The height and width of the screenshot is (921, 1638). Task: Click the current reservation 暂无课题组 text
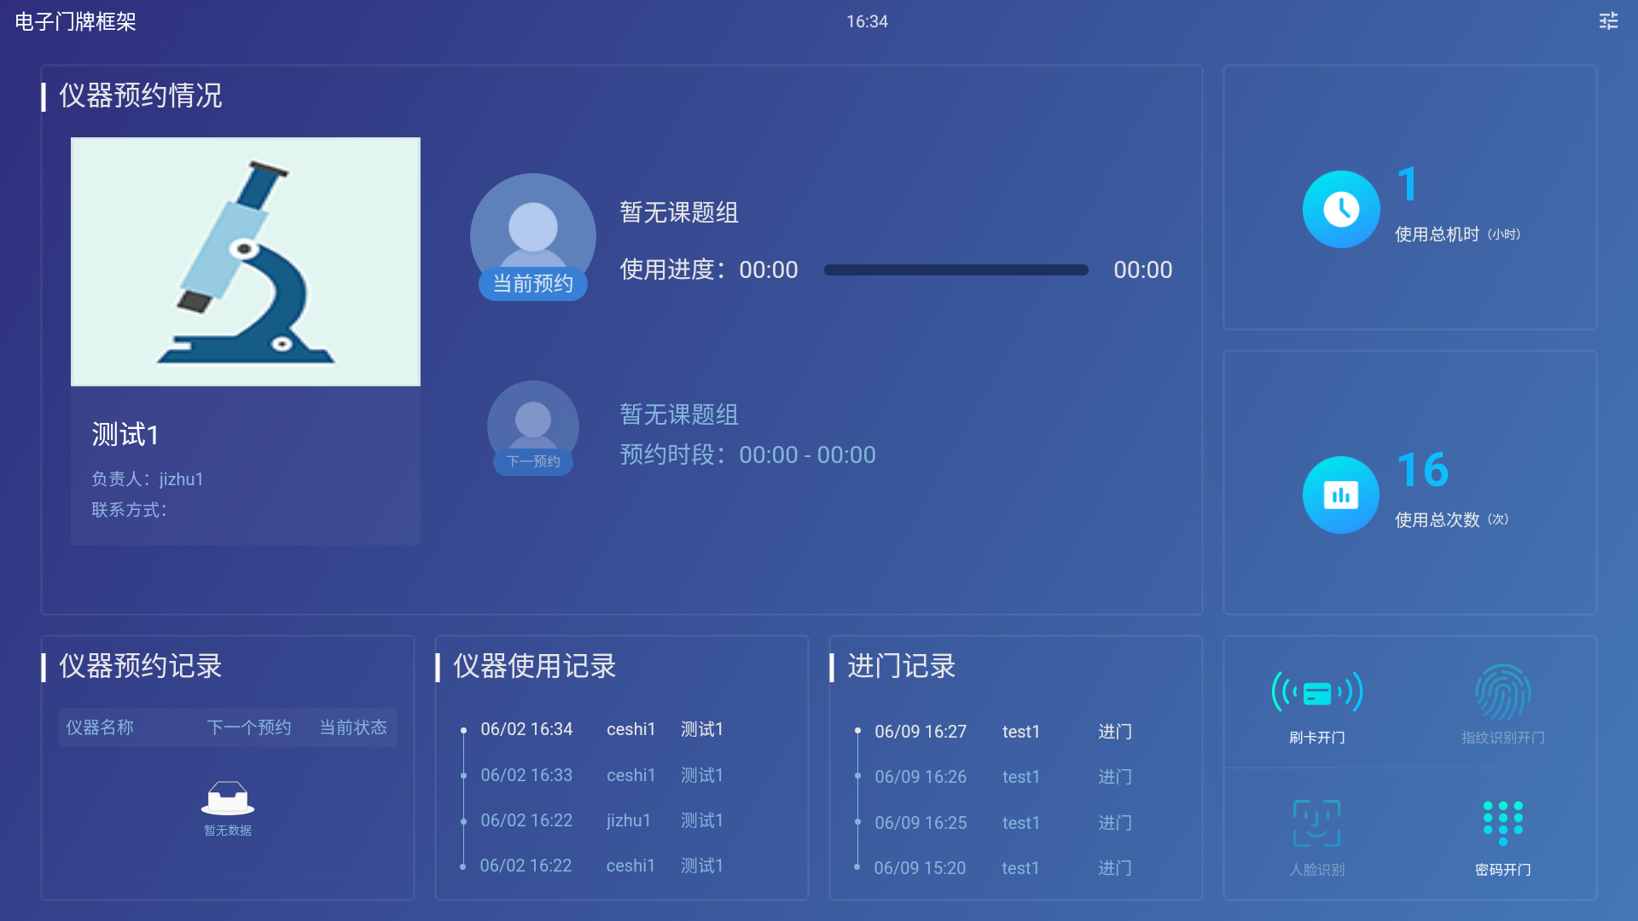point(679,212)
